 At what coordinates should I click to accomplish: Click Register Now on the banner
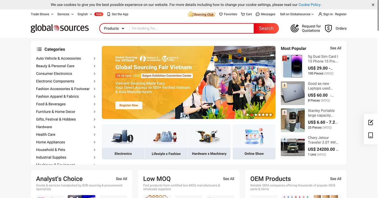pos(129,105)
